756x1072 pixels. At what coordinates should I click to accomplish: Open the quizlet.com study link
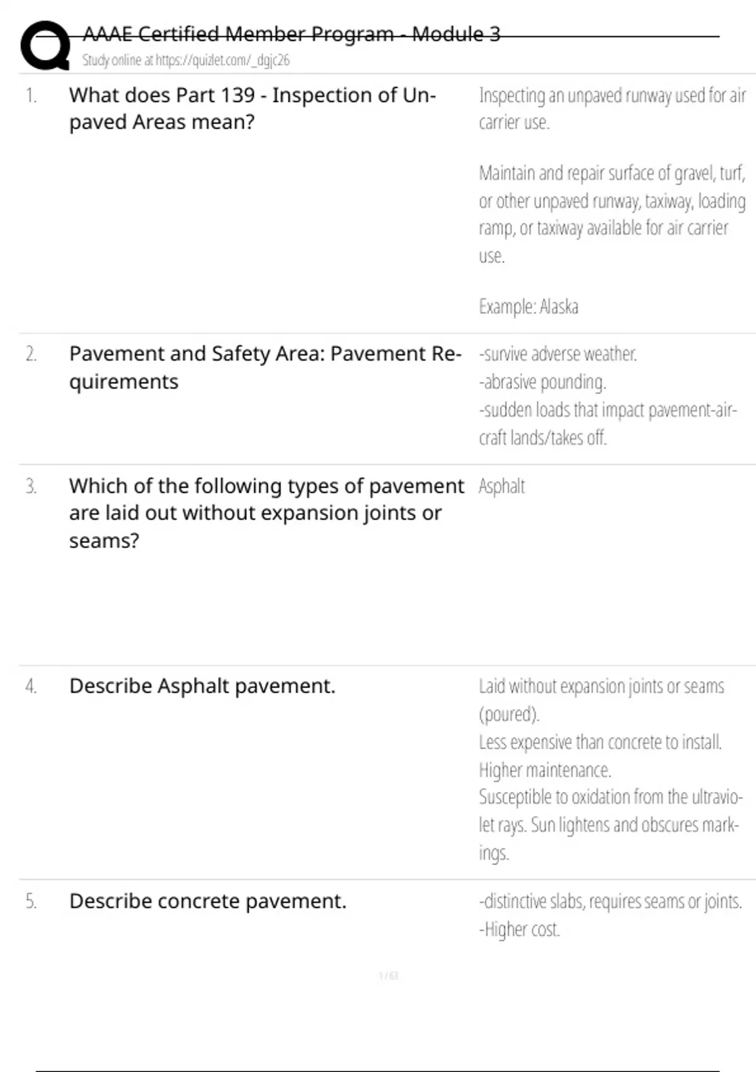coord(186,61)
